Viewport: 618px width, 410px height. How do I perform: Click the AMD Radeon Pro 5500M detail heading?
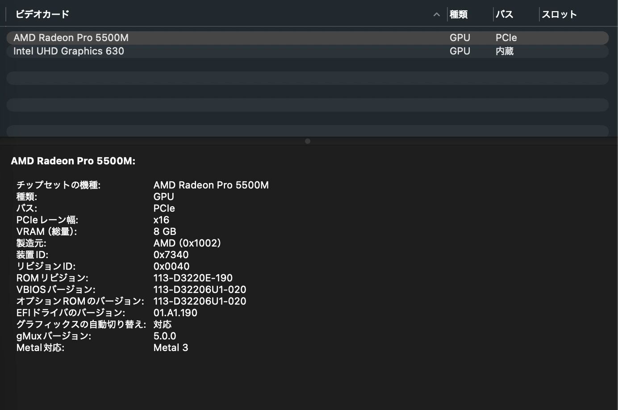(73, 161)
